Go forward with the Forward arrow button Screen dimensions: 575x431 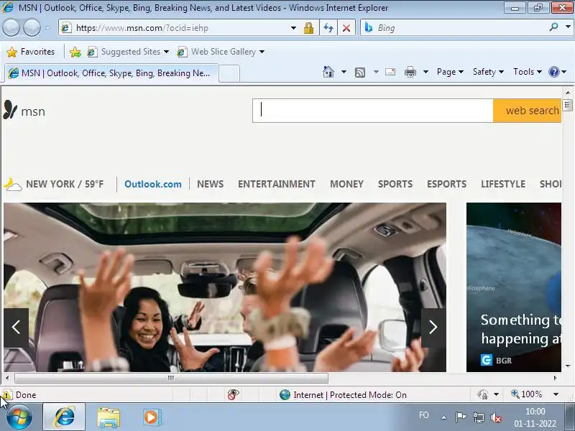coord(32,27)
